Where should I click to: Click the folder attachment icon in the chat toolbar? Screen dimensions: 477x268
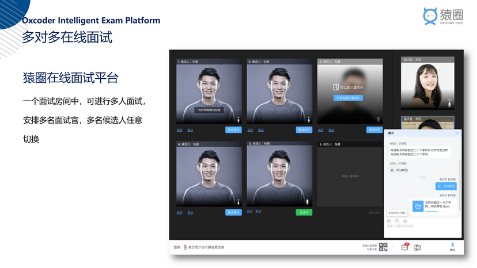coord(389,221)
